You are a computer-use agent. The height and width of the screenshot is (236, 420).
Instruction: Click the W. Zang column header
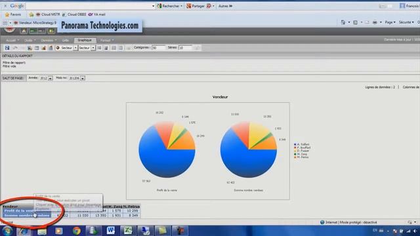point(115,206)
